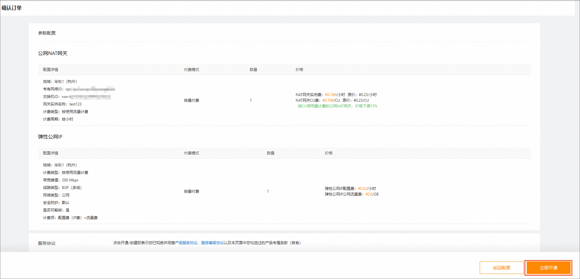The image size is (580, 279).
Task: Click the 确认订单 page title
Action: (12, 8)
